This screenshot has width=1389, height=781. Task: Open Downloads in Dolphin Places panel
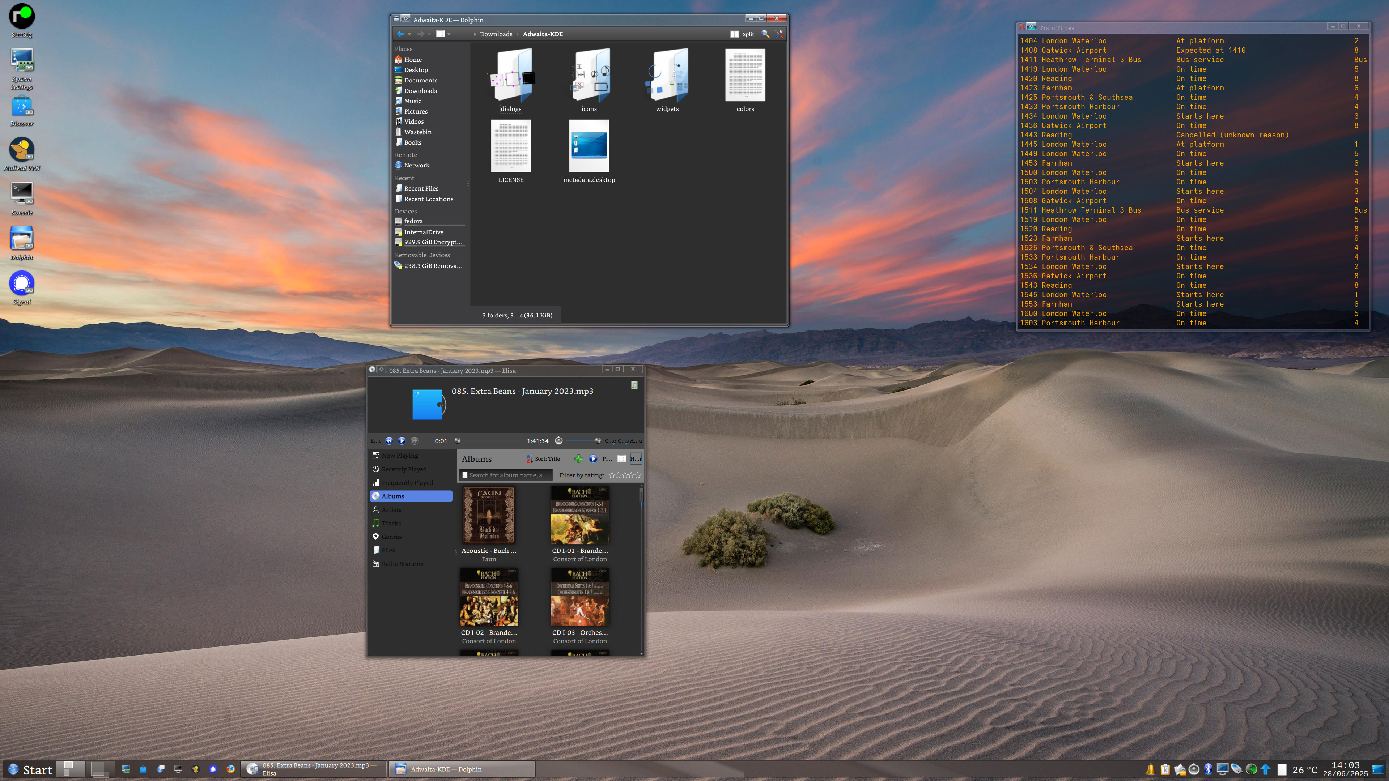click(421, 90)
